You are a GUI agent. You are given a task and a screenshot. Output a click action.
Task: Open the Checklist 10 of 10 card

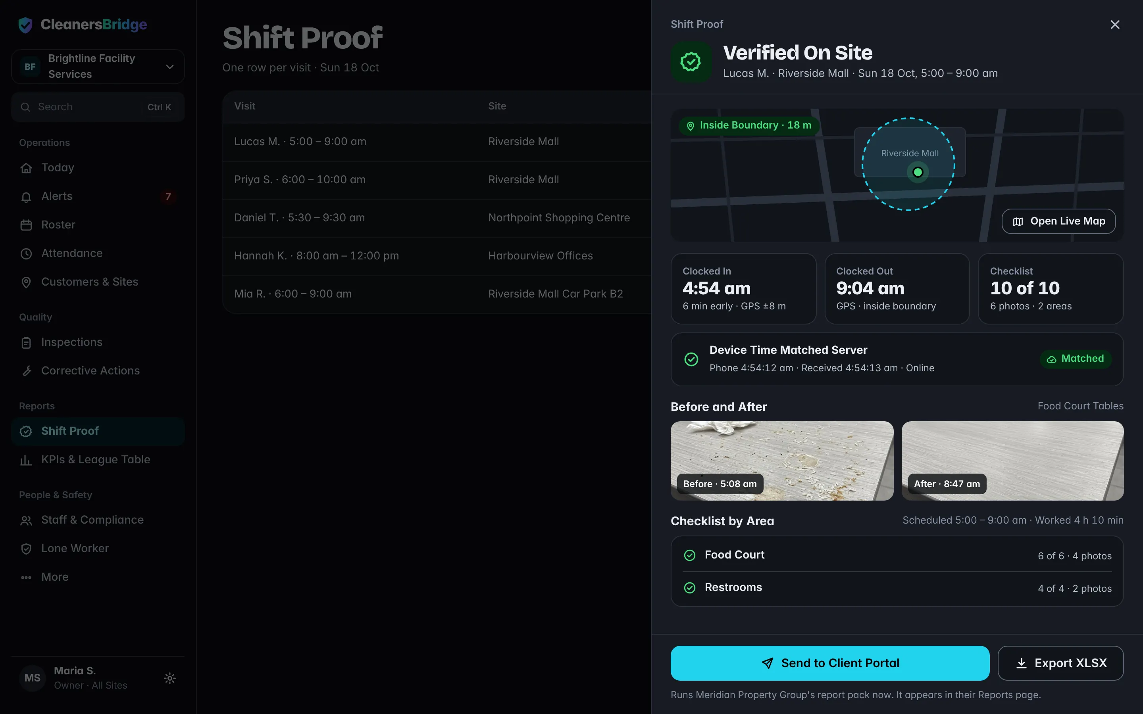(1051, 288)
